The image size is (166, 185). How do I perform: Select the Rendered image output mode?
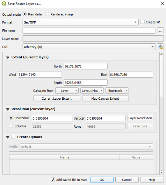pyautogui.click(x=47, y=14)
